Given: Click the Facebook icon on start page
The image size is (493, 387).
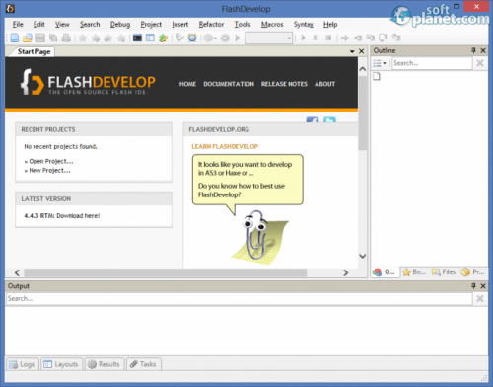Looking at the screenshot, I should pos(313,119).
